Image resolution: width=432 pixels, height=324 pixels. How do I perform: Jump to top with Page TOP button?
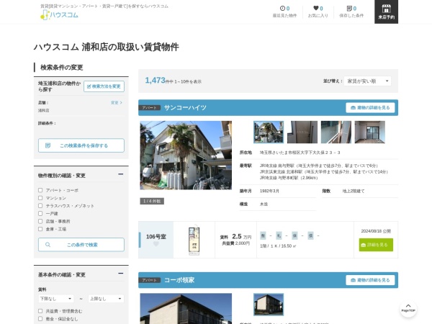408,309
